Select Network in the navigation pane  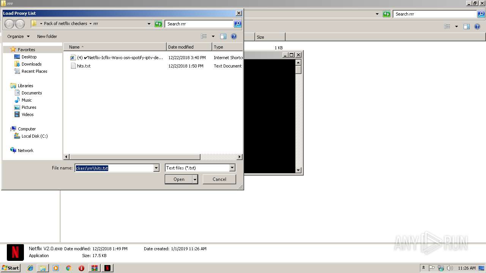25,151
